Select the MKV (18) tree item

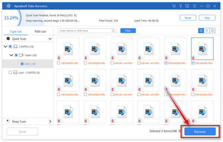point(28,64)
